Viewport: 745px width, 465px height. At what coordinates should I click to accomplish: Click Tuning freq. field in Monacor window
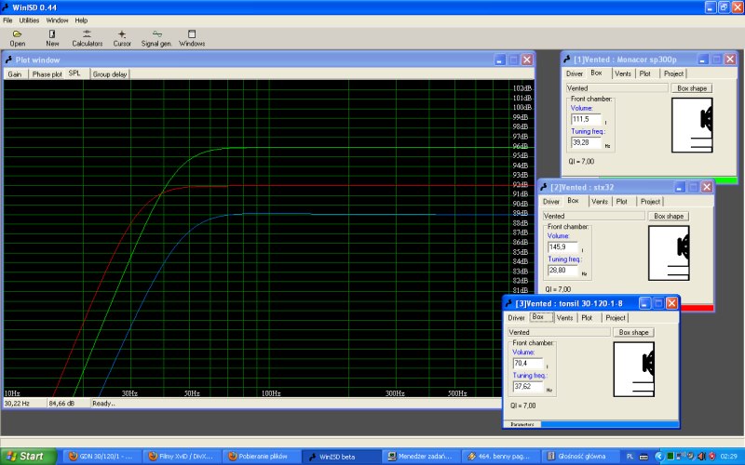pyautogui.click(x=586, y=143)
